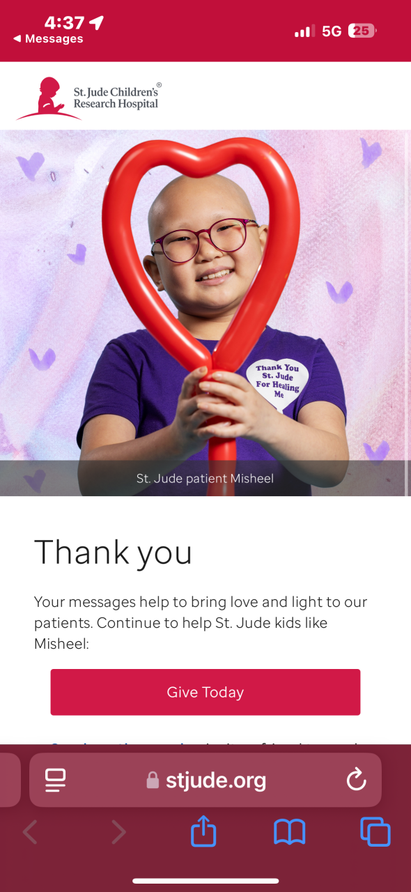The height and width of the screenshot is (892, 411).
Task: Tap the Thank you heading
Action: pos(113,553)
